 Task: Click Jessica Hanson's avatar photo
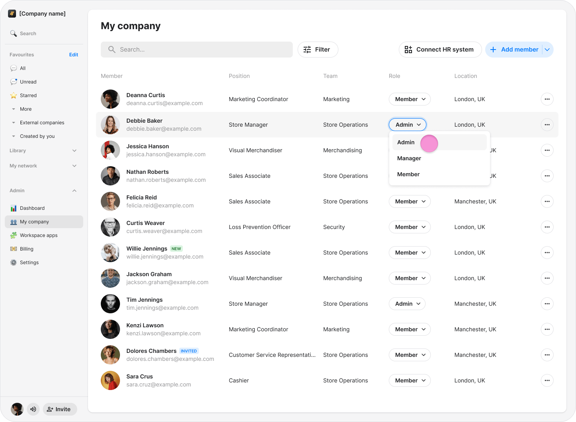click(110, 150)
